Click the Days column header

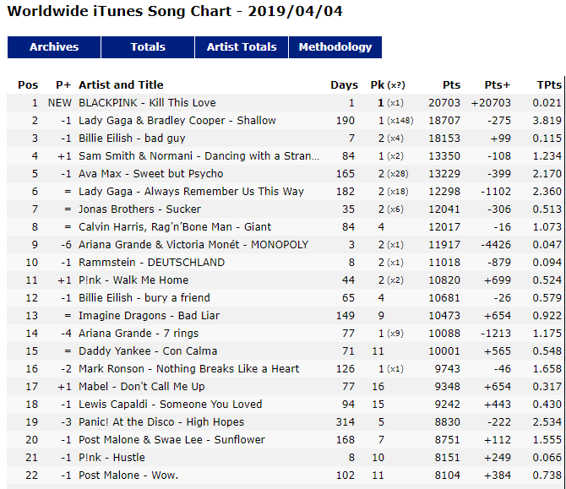(344, 85)
